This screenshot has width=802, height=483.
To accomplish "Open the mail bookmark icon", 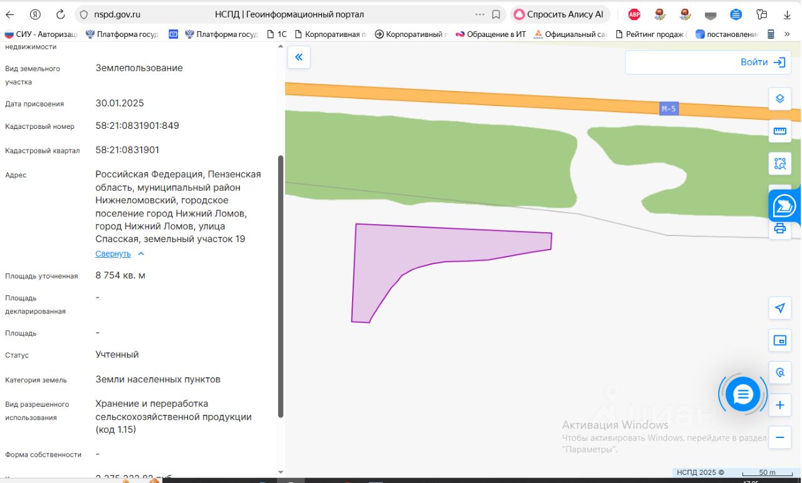I will pos(174,34).
